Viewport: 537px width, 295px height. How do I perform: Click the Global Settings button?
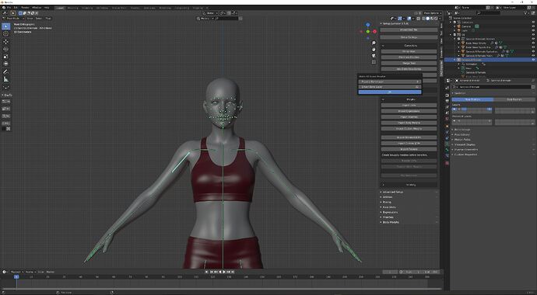(409, 37)
